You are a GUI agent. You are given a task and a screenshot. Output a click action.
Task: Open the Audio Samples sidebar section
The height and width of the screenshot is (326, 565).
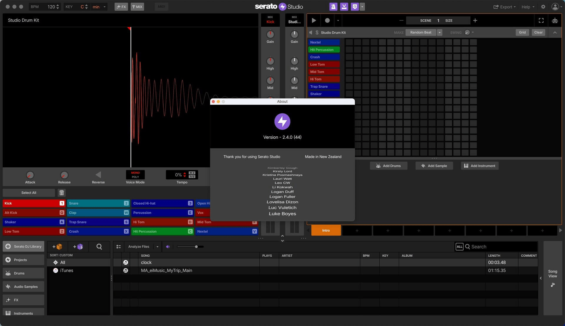click(x=23, y=286)
